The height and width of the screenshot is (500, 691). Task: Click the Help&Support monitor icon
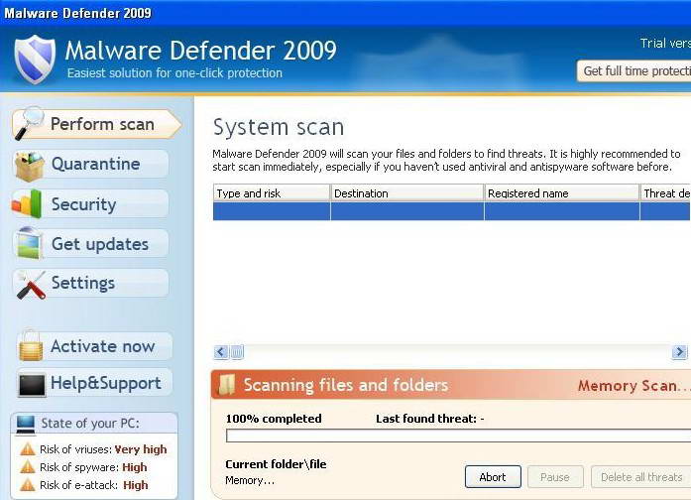pyautogui.click(x=31, y=384)
